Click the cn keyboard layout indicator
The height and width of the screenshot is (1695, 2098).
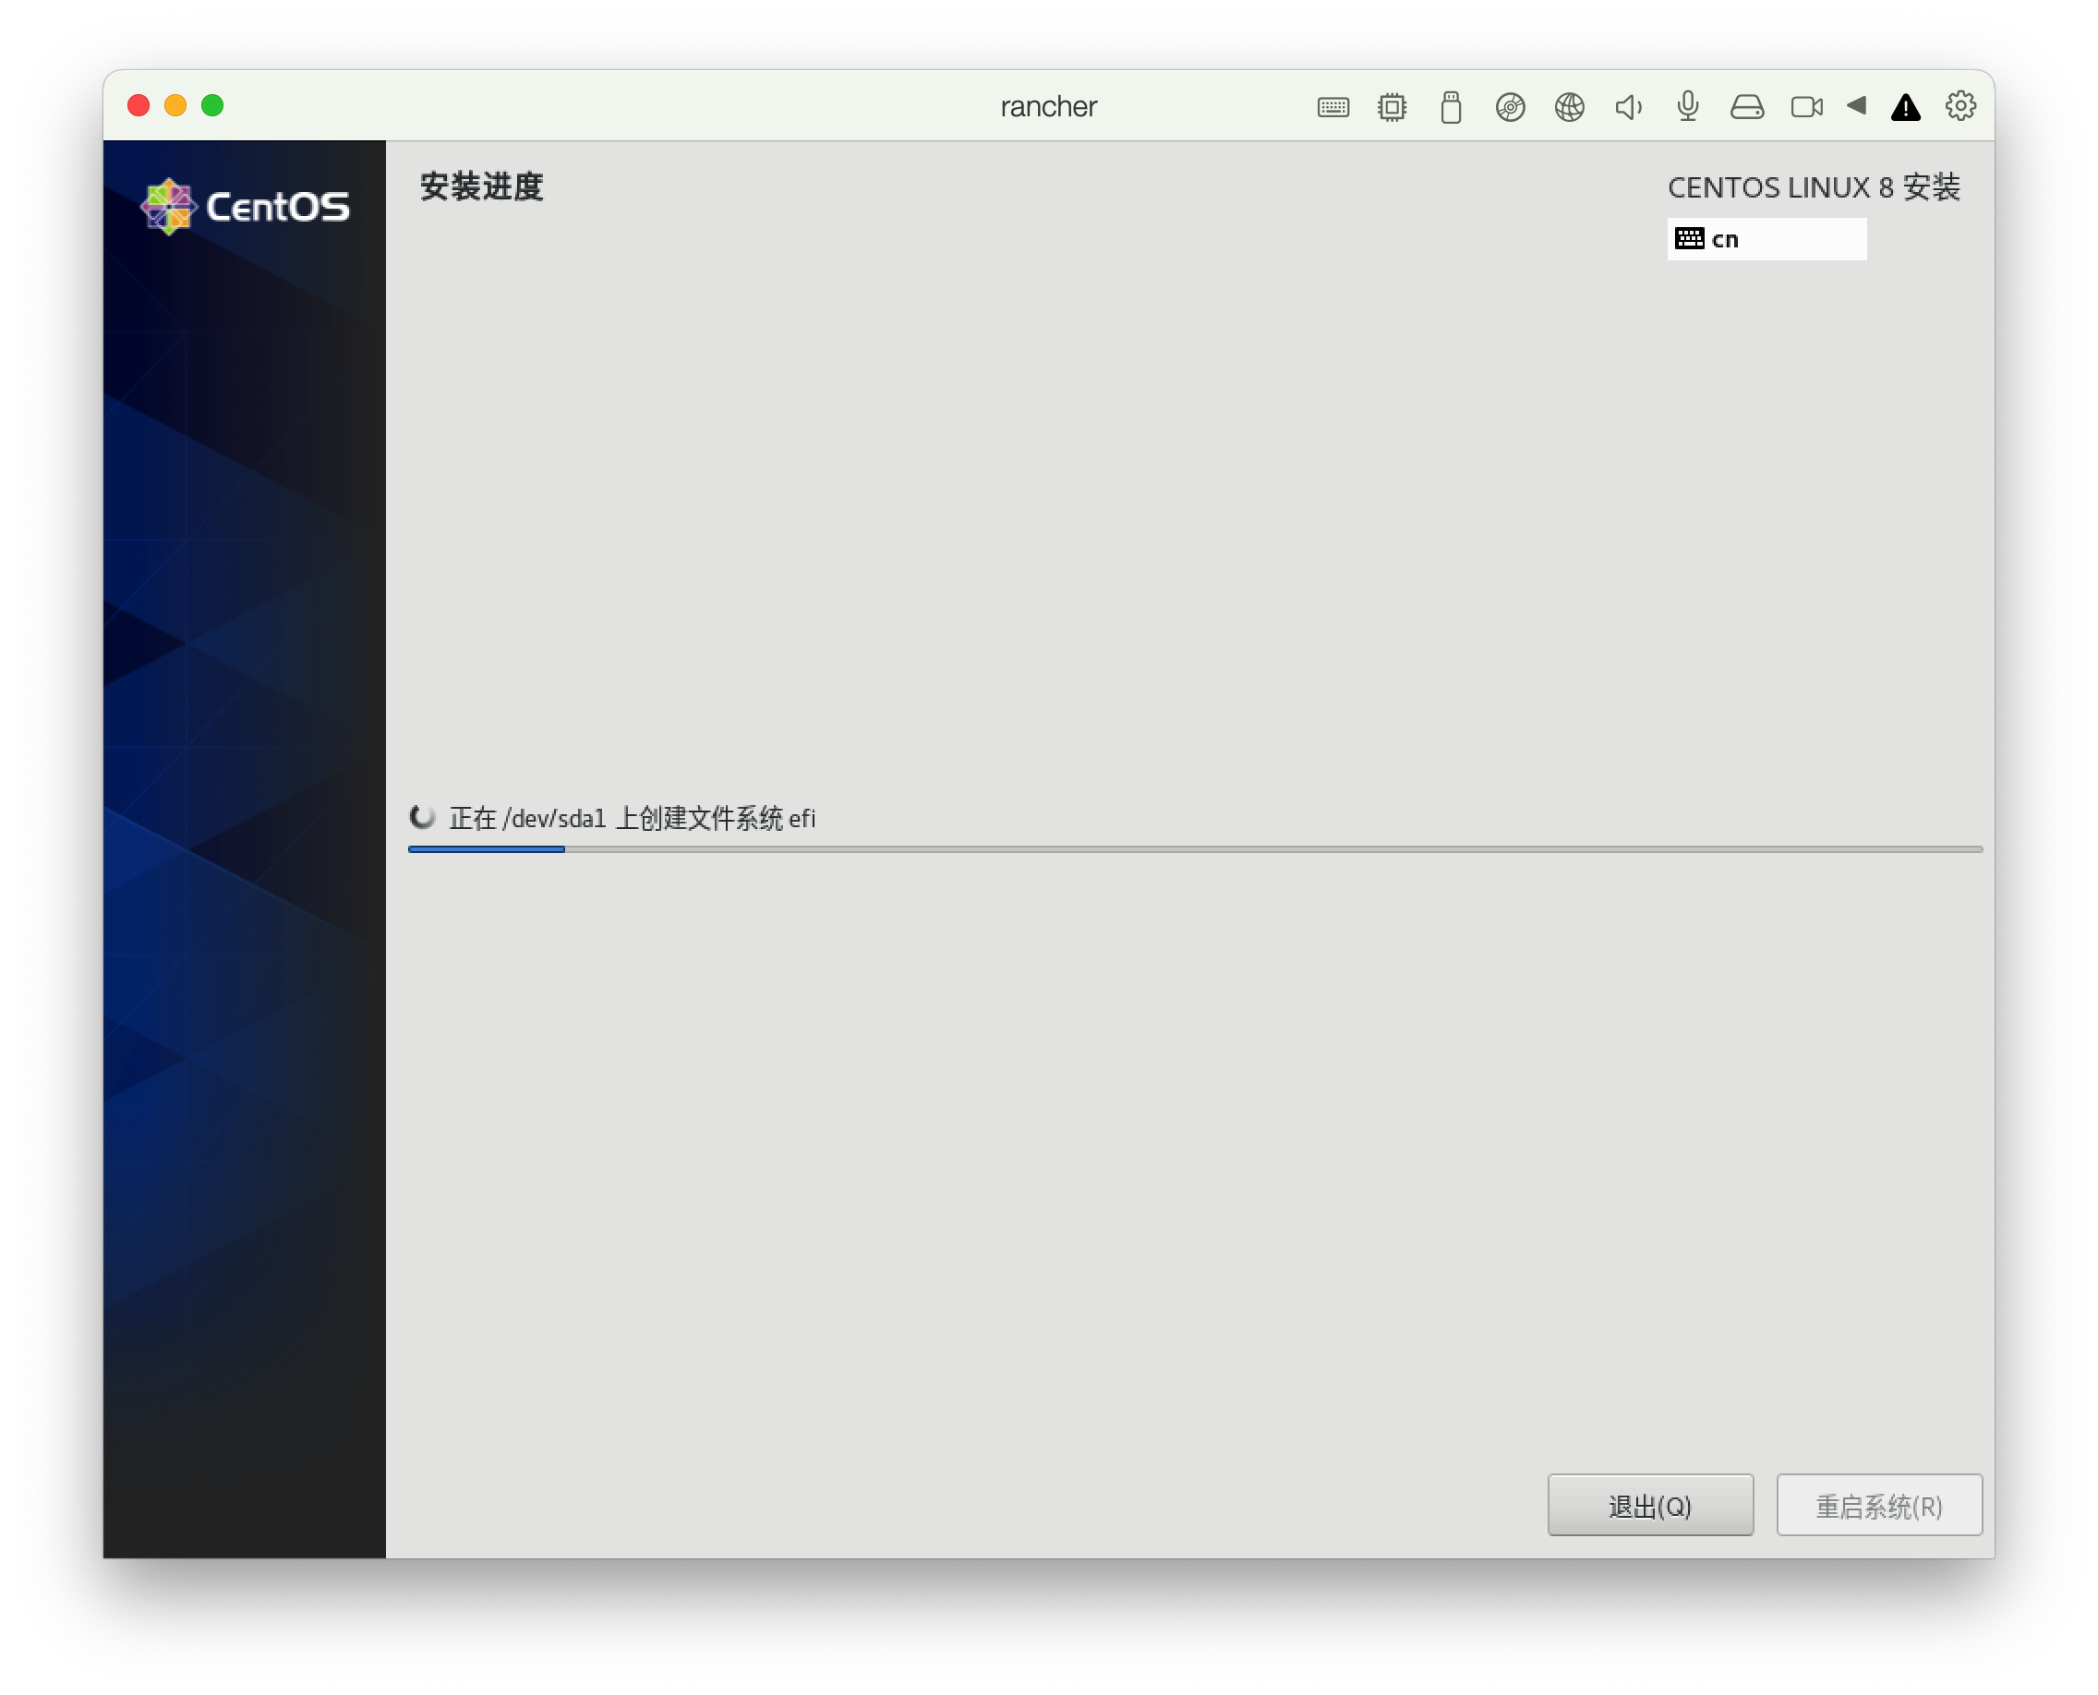pyautogui.click(x=1765, y=239)
